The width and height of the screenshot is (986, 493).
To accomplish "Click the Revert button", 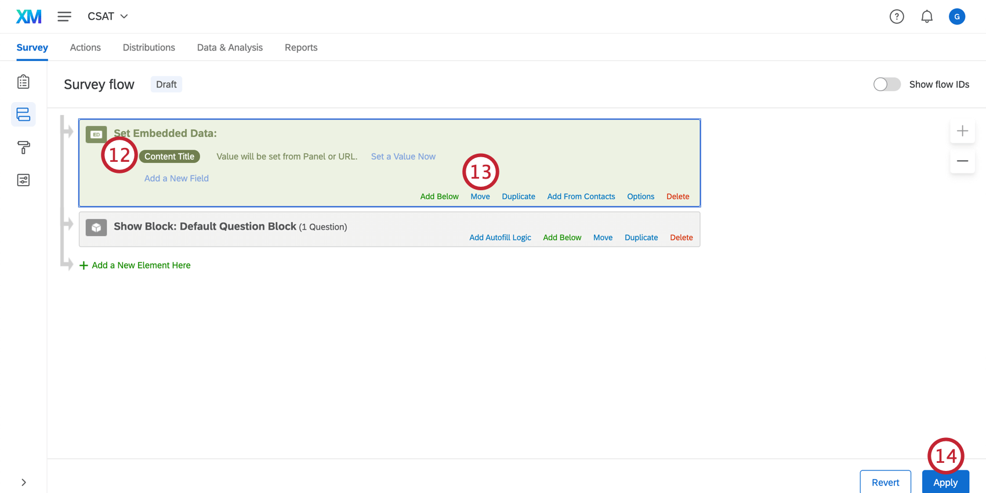I will 885,482.
